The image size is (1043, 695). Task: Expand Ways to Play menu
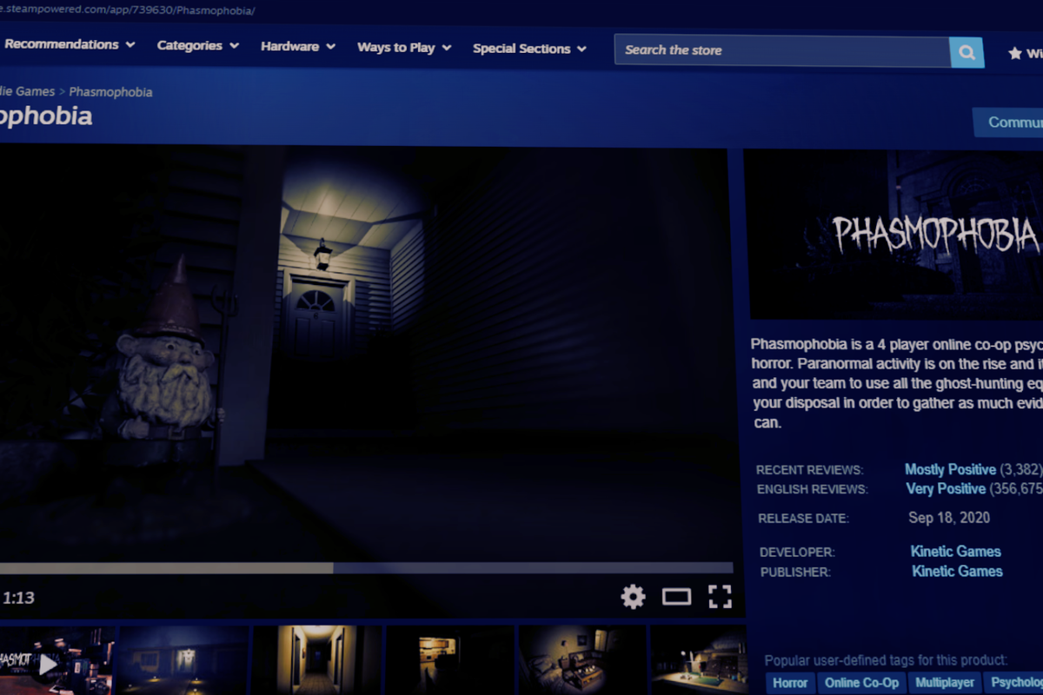404,47
